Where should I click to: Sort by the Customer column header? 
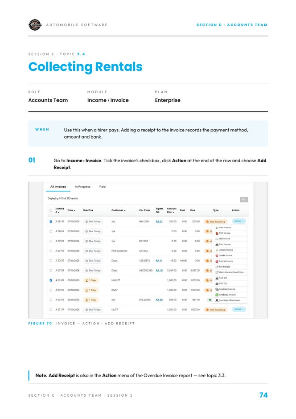coord(118,210)
